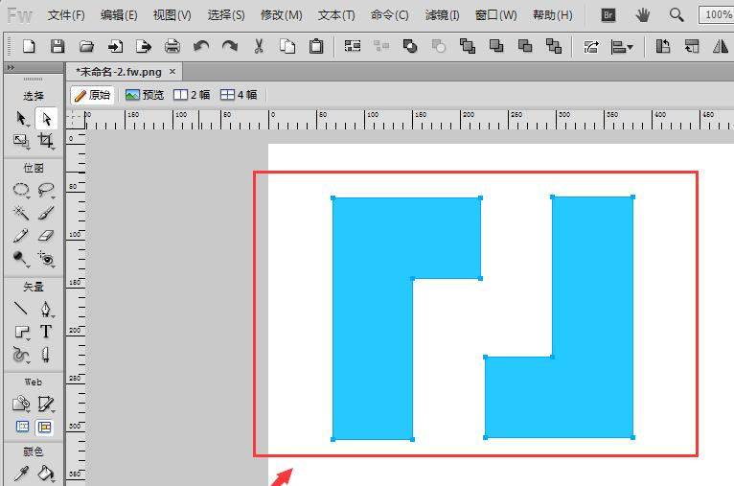Open the 滤镜(I) menu
Screen dimensions: 734x486
click(442, 15)
